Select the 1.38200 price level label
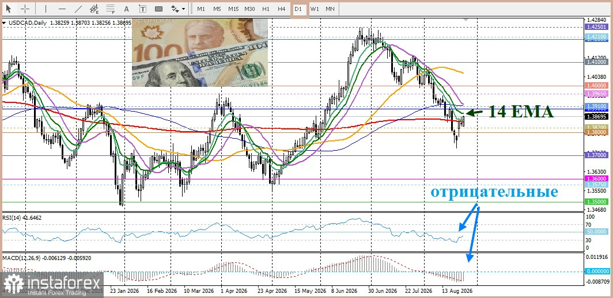 click(596, 127)
